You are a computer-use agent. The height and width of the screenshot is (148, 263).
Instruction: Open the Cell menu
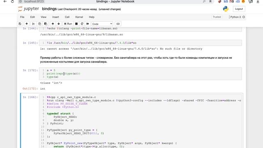coord(67,17)
